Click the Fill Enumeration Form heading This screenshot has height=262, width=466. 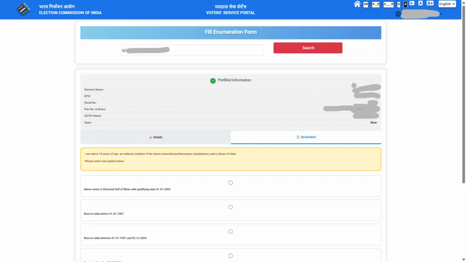(231, 32)
